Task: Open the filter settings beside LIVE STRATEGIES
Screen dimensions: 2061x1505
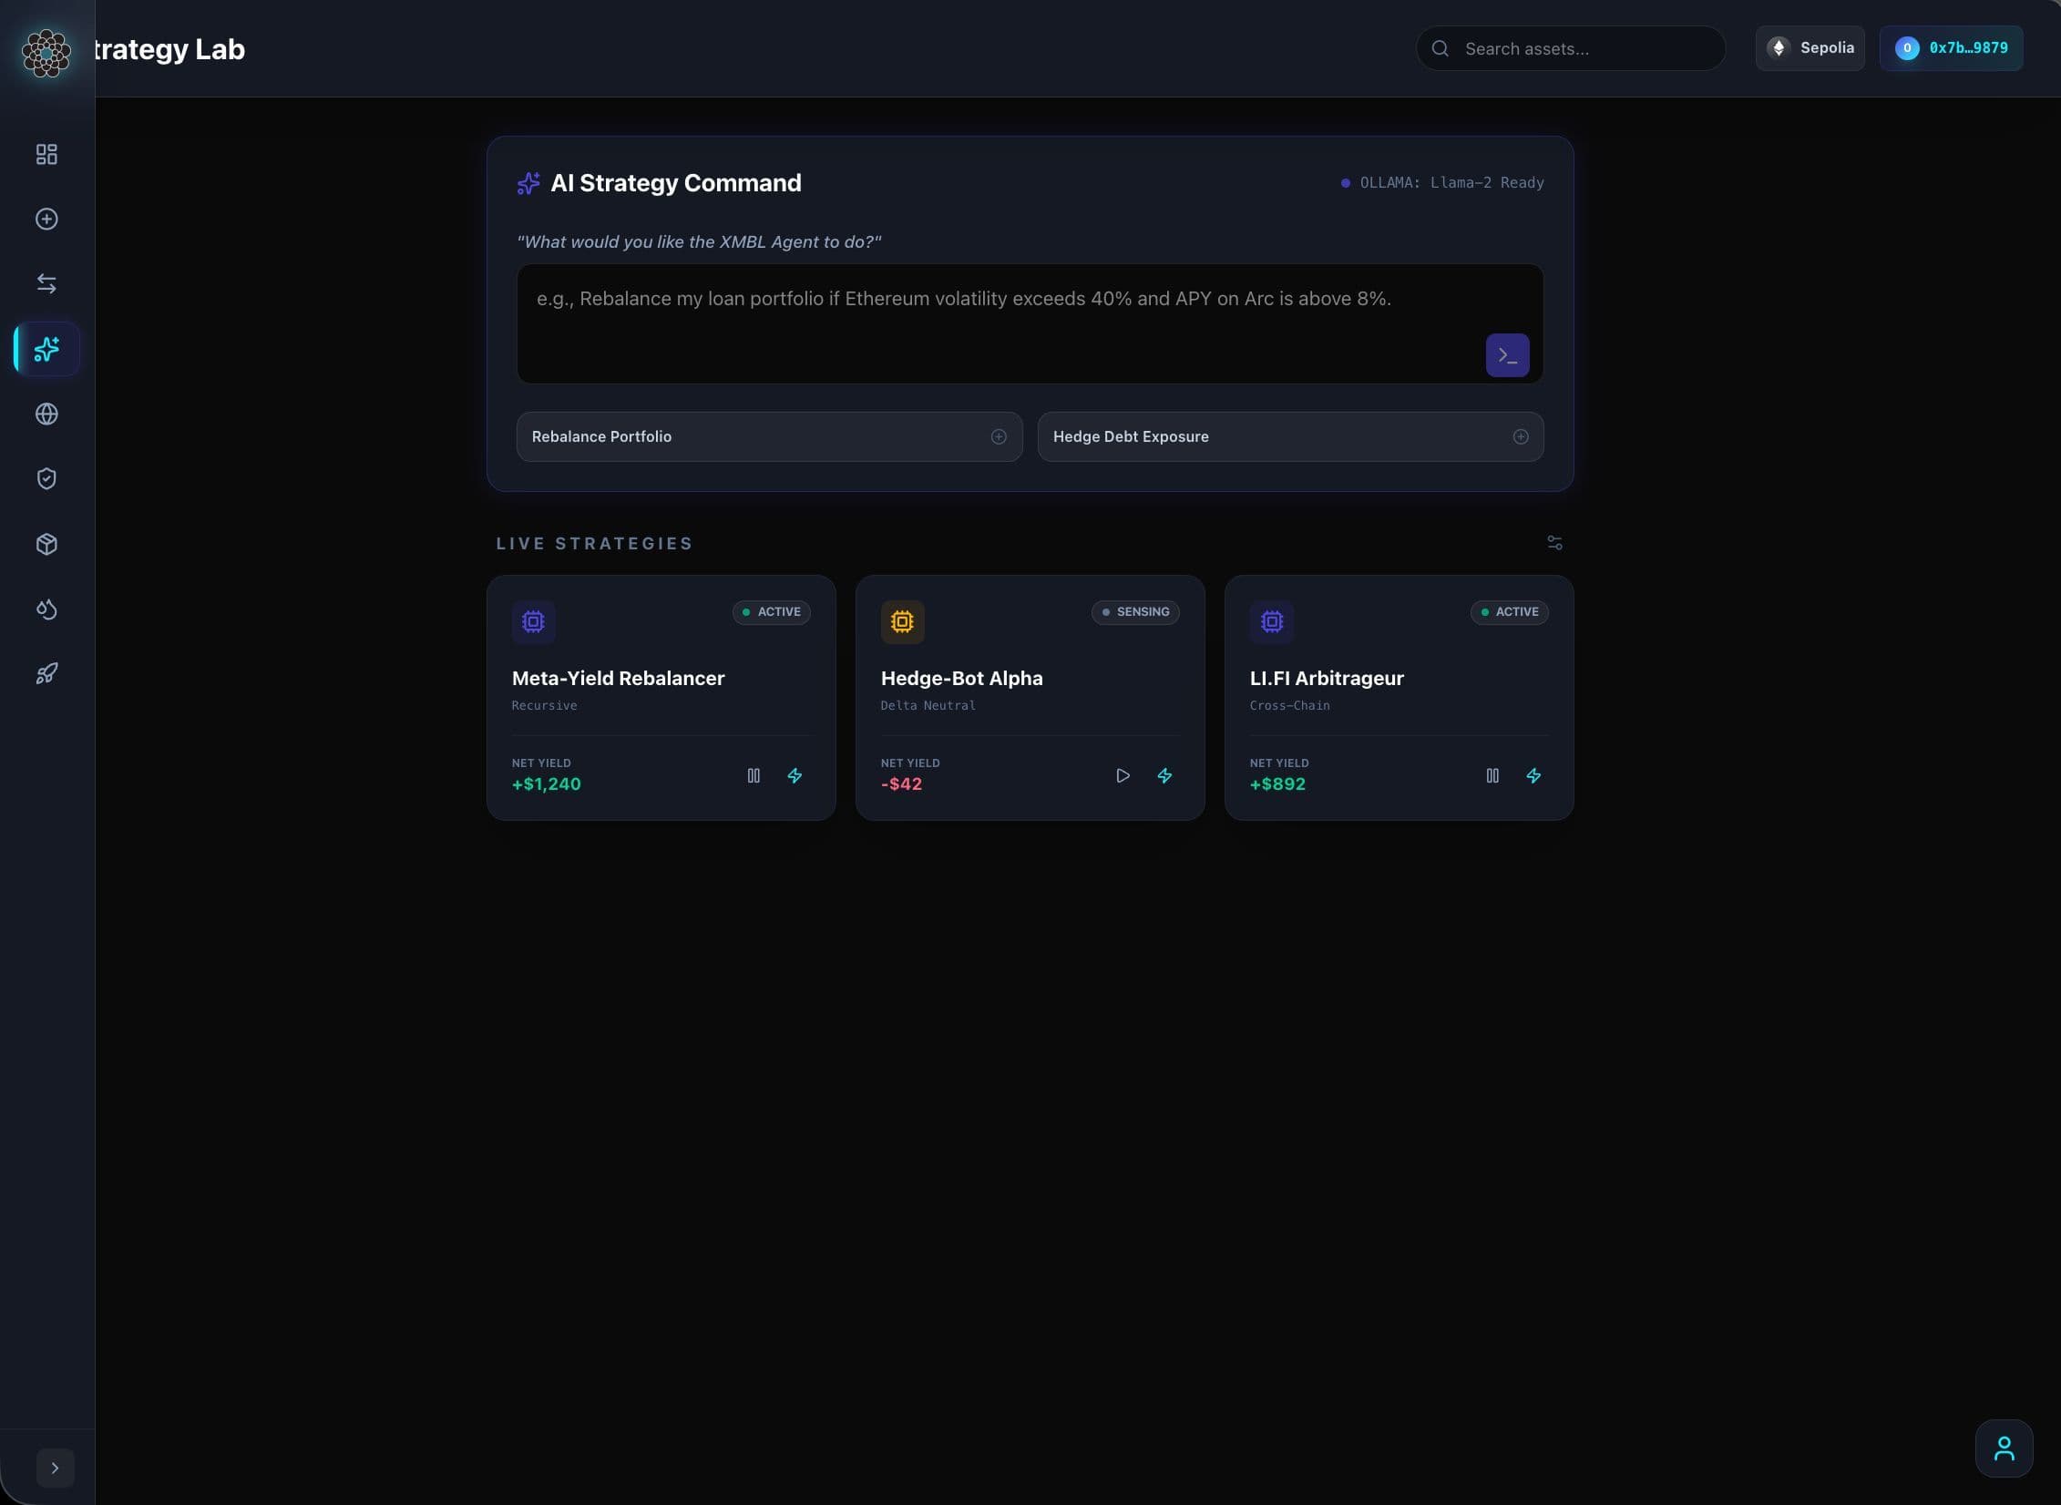Action: pyautogui.click(x=1553, y=542)
